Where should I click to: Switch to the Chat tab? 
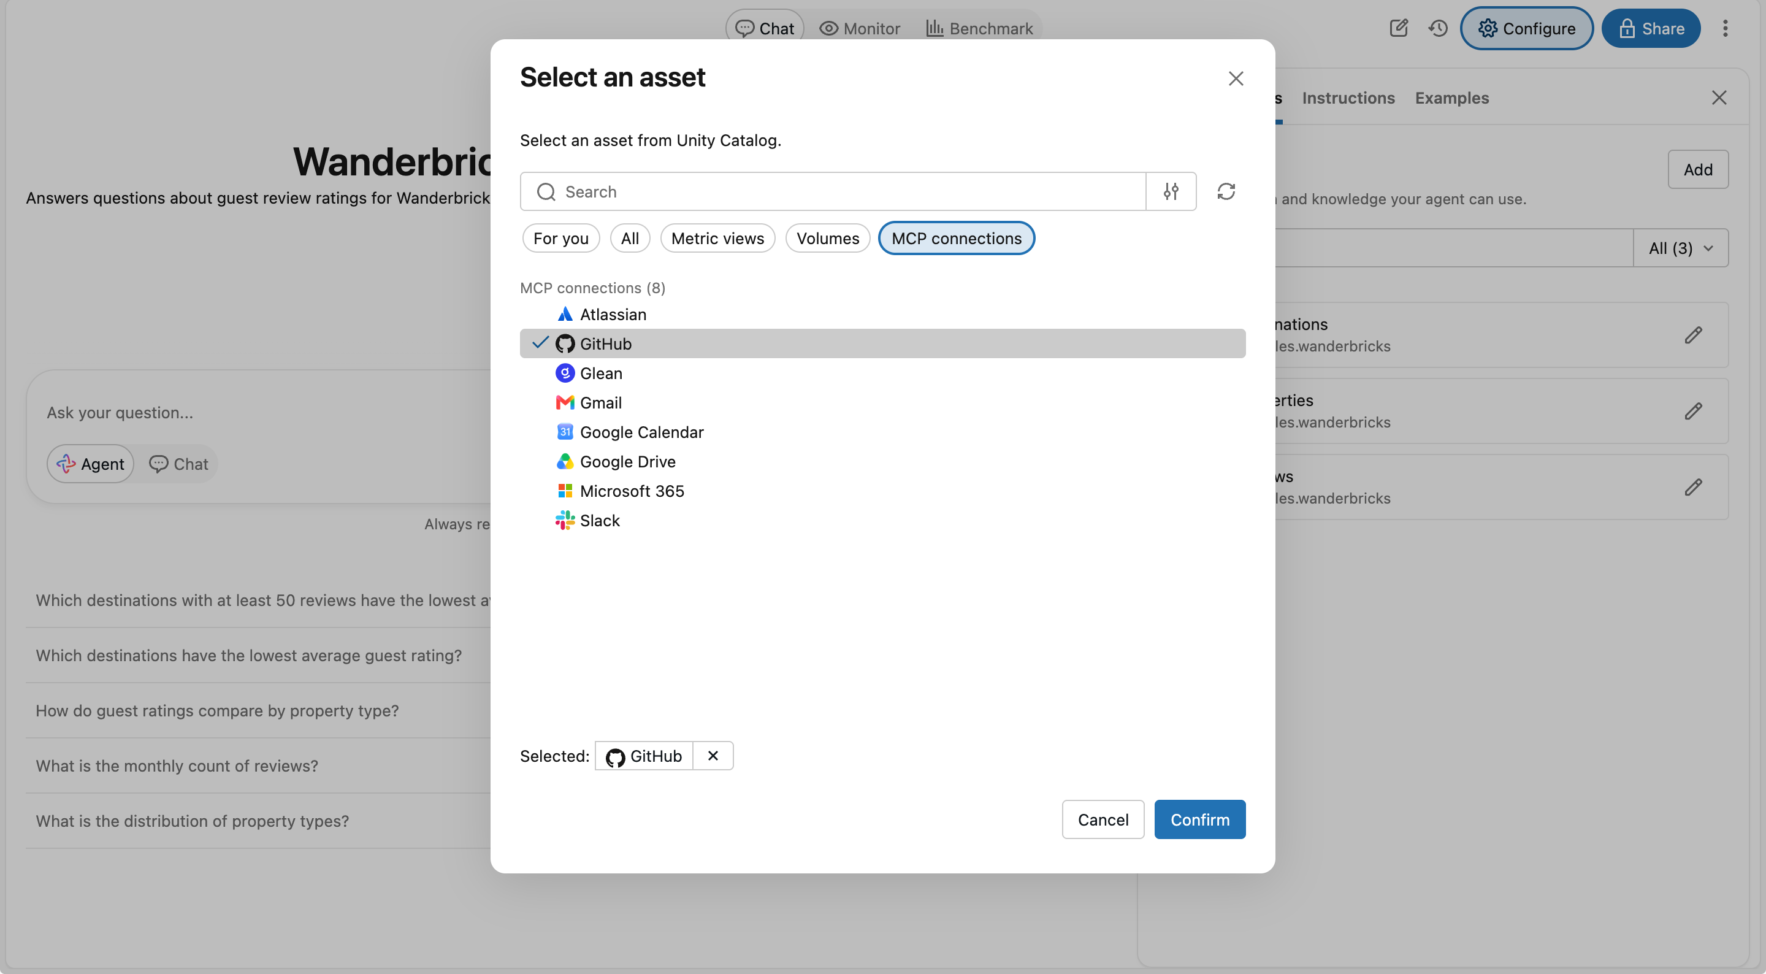pyautogui.click(x=765, y=28)
